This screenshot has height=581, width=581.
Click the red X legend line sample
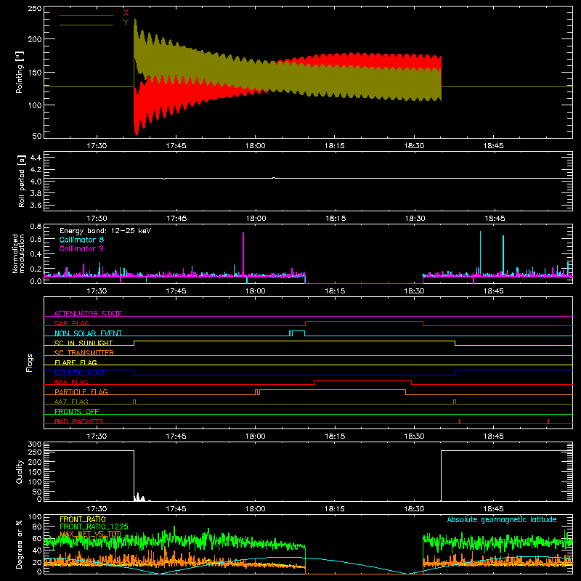click(x=86, y=15)
